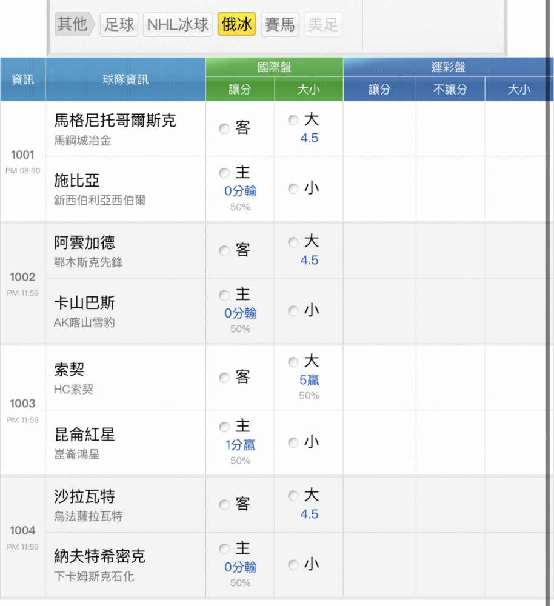Image resolution: width=554 pixels, height=606 pixels.
Task: Switch to 足球 tab
Action: 119,24
